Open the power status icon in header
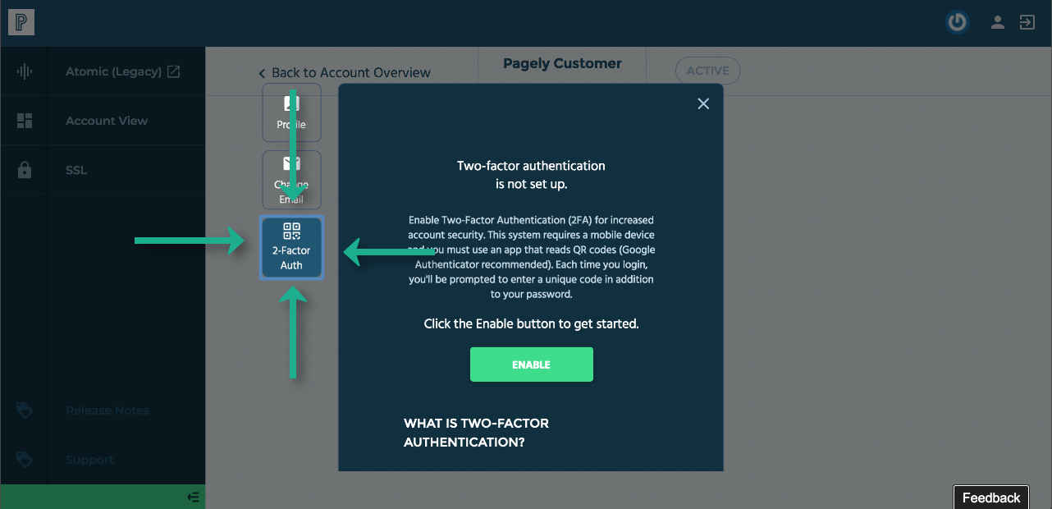The height and width of the screenshot is (509, 1052). tap(957, 22)
